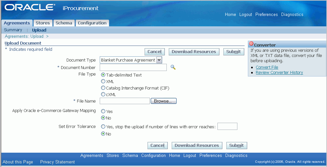Click Browse to choose a file
Screen dimensions: 327x167
coord(163,101)
